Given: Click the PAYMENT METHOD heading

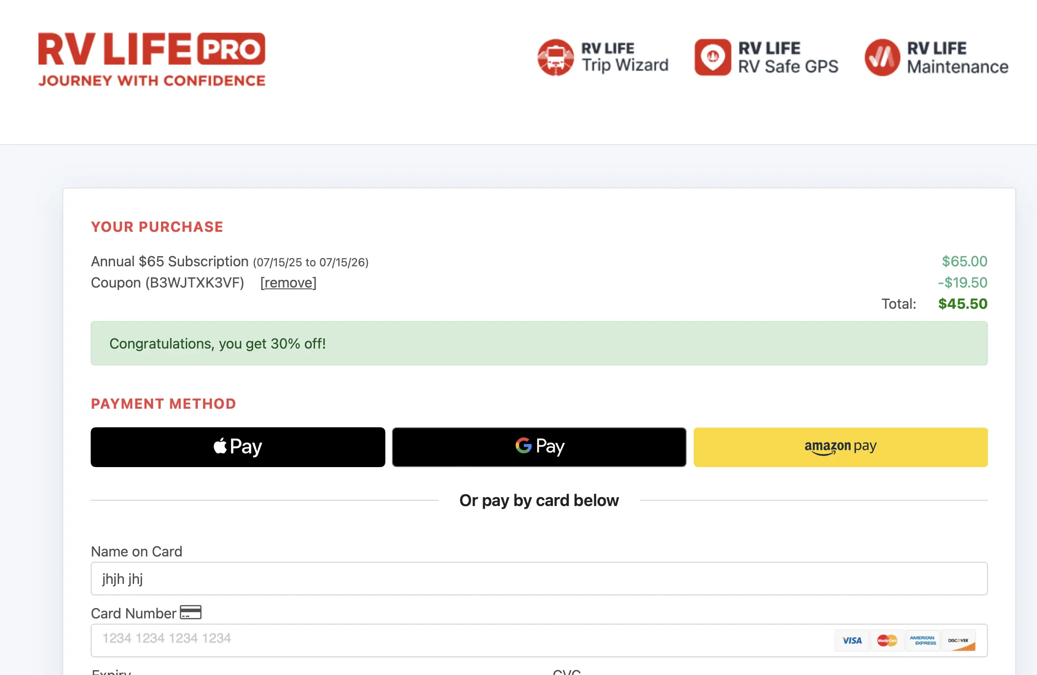Looking at the screenshot, I should (164, 404).
